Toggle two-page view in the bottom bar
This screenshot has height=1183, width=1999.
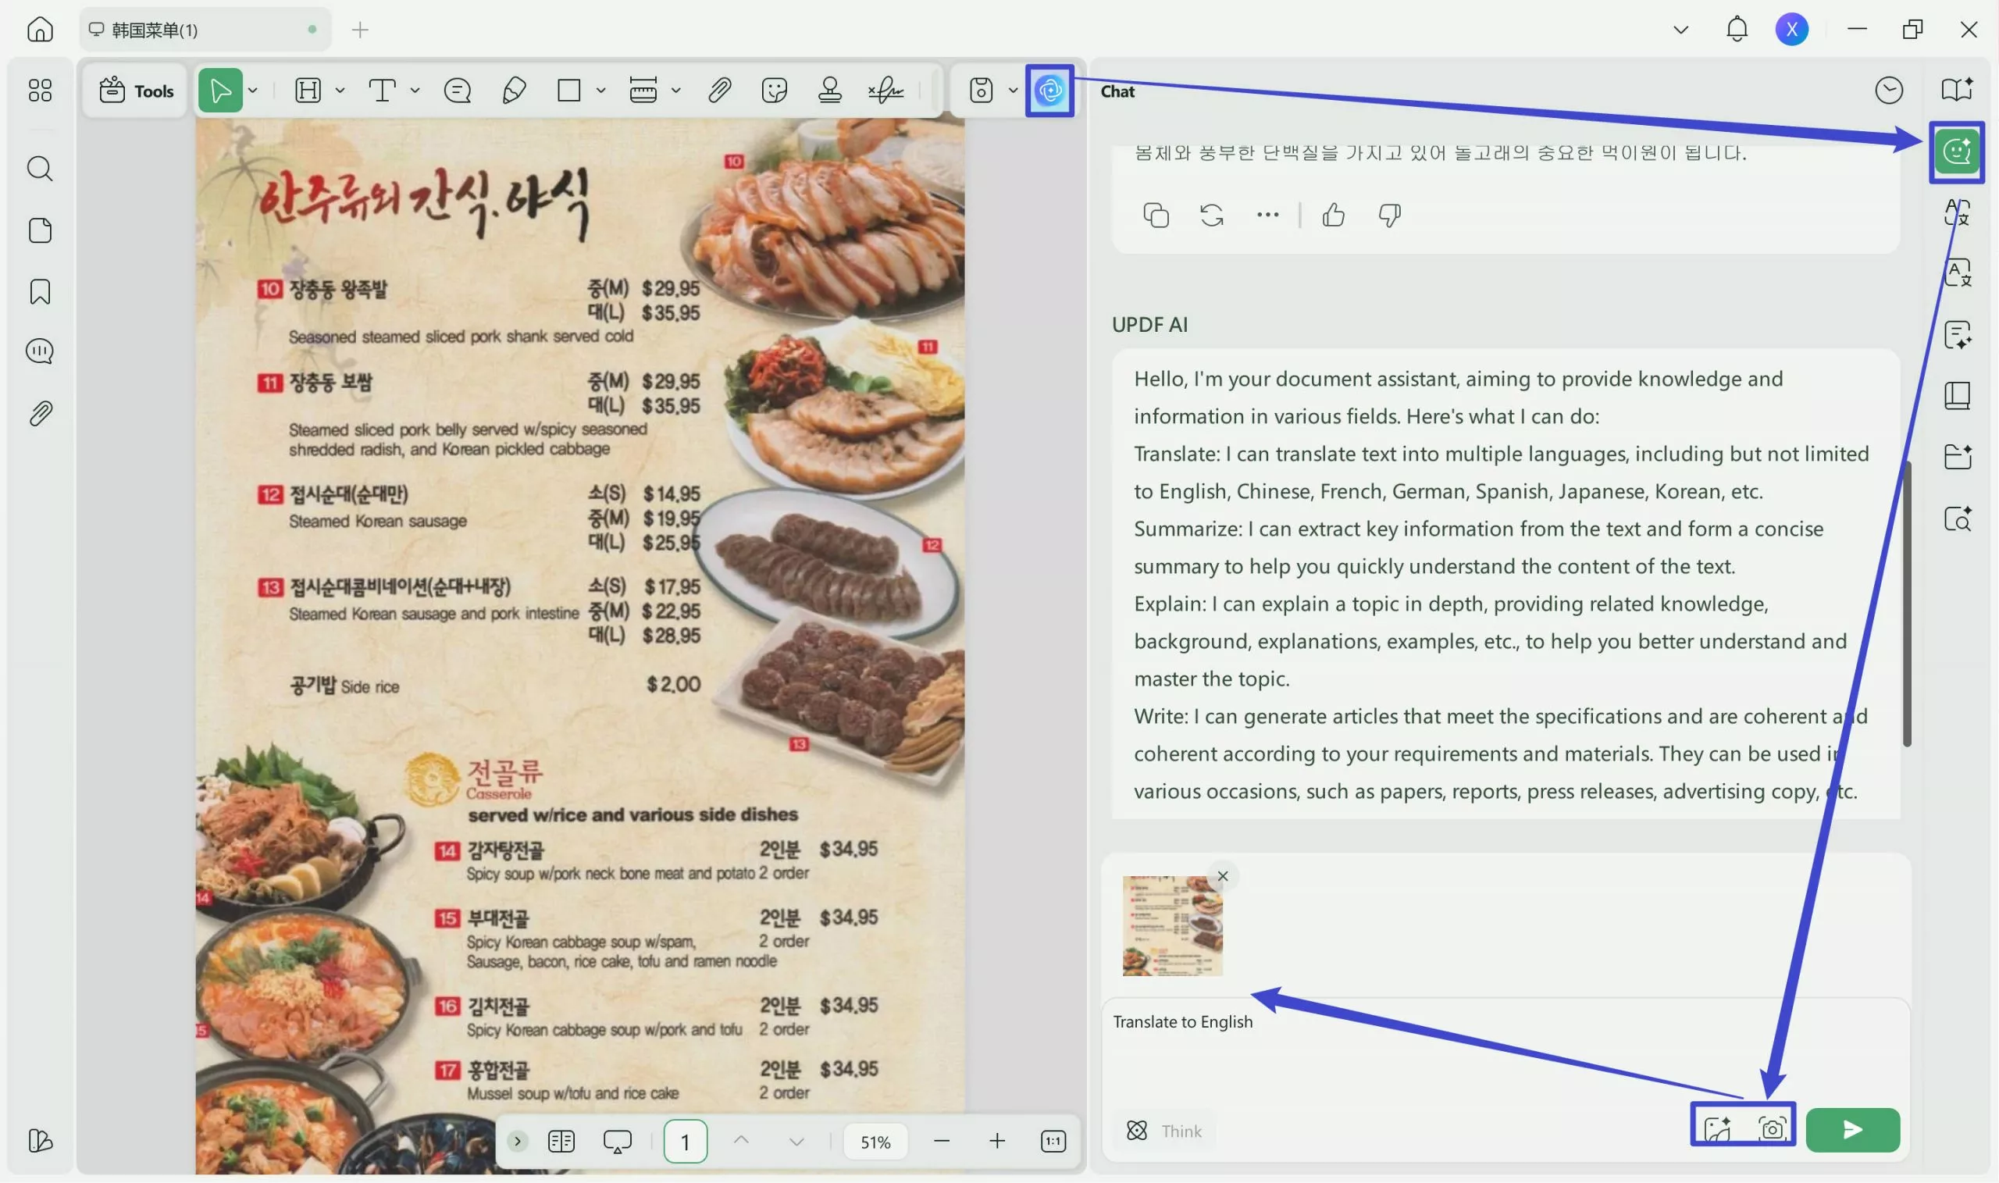(x=561, y=1141)
